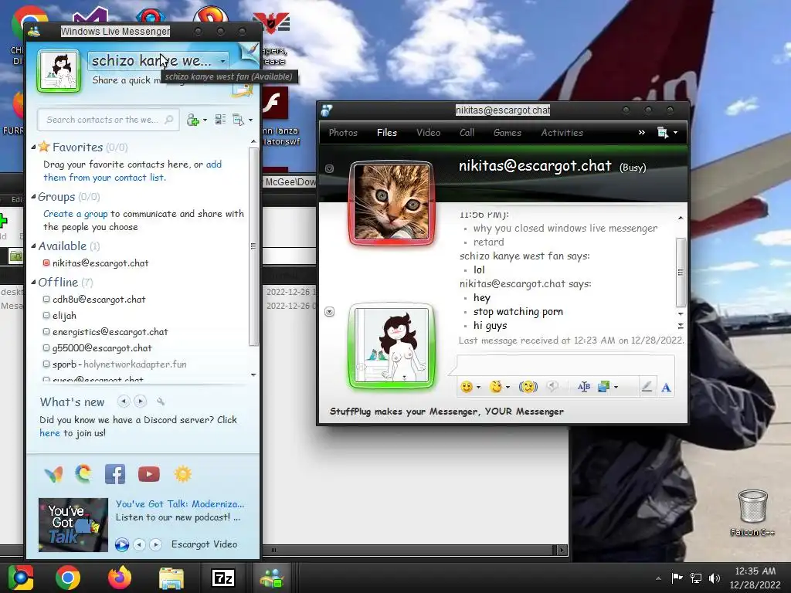Click the 'Create a group' link
Image resolution: width=791 pixels, height=593 pixels.
pyautogui.click(x=75, y=214)
